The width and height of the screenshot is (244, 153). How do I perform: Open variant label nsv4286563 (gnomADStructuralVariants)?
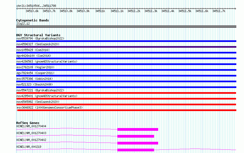click(47, 61)
